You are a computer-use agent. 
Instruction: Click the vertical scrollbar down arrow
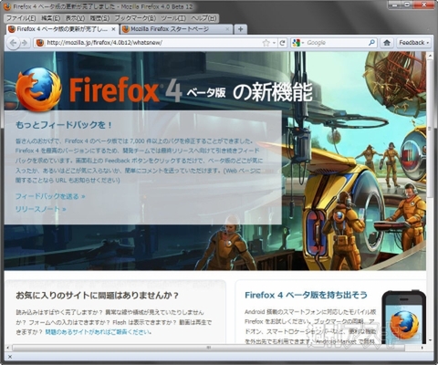430,340
